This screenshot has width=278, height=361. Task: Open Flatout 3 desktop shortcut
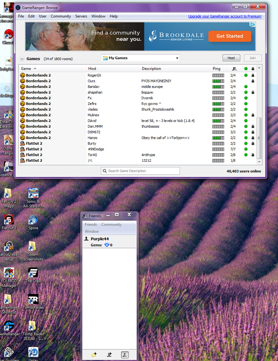coord(9,223)
